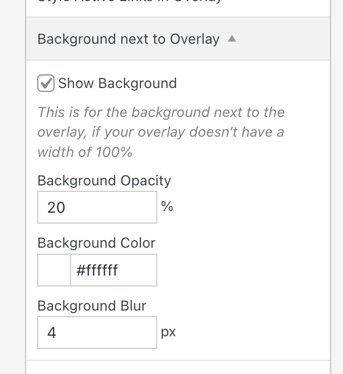Collapse the Background next to Overlay section
The image size is (343, 374).
point(128,39)
